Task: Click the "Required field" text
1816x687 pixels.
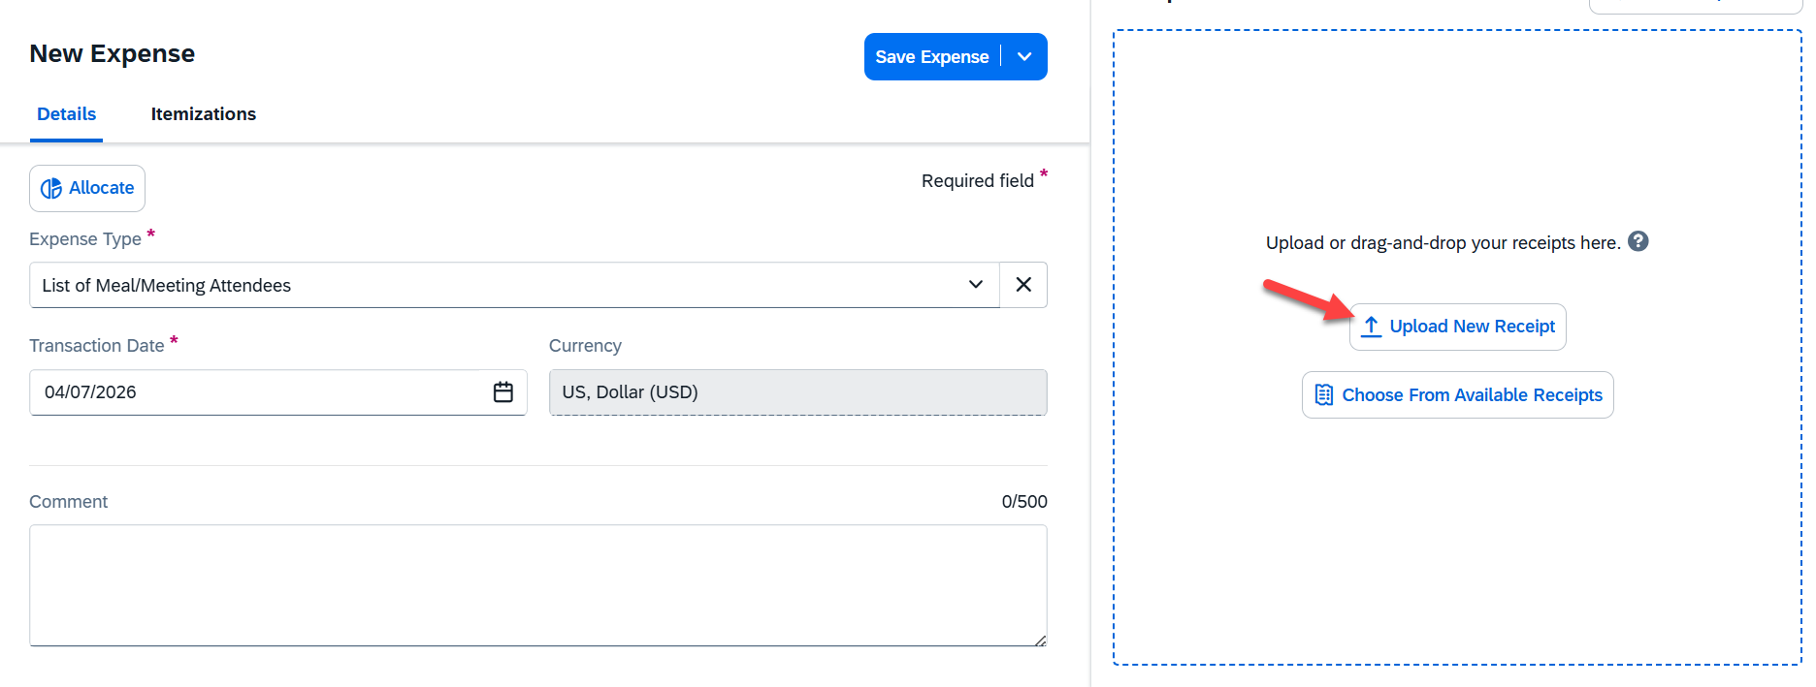Action: point(978,181)
